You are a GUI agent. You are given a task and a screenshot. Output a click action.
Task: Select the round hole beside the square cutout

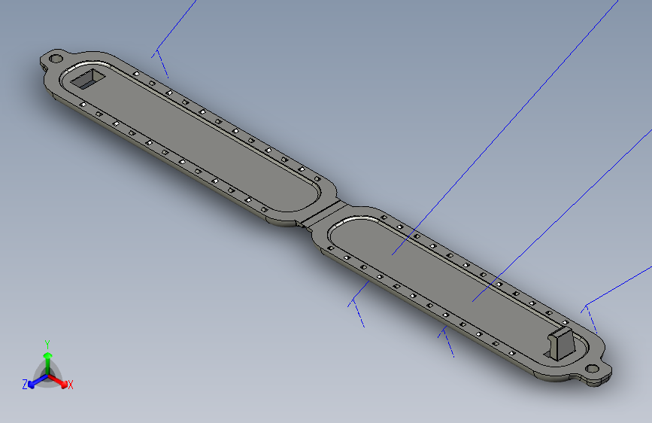[x=56, y=58]
